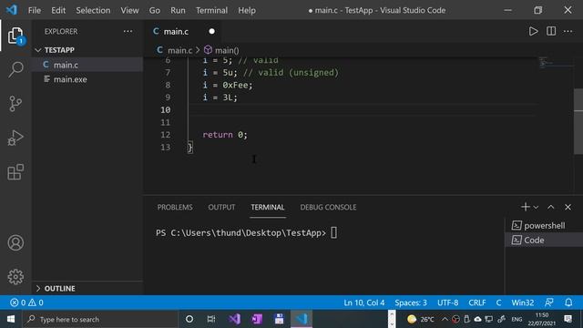Open the Accounts icon in activity bar
The width and height of the screenshot is (583, 328).
(x=15, y=243)
